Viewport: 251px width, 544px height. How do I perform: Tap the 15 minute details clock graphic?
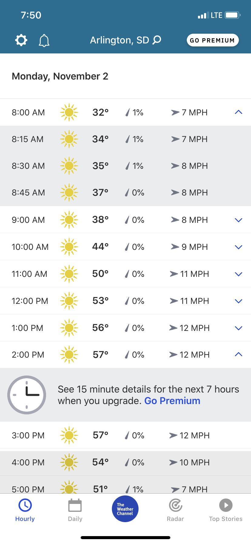(27, 395)
